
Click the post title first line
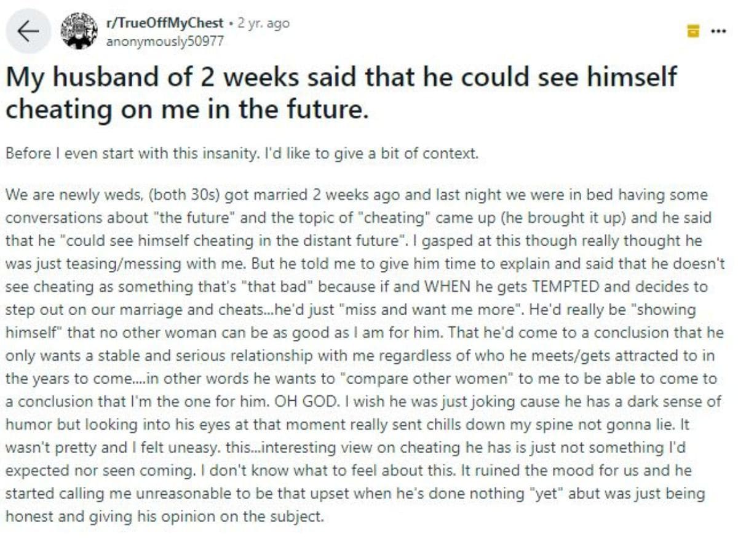pyautogui.click(x=341, y=77)
